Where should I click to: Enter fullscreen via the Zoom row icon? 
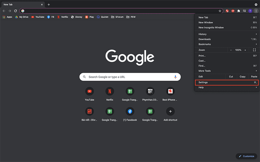254,50
